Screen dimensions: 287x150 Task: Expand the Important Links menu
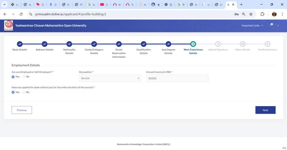pos(252,26)
